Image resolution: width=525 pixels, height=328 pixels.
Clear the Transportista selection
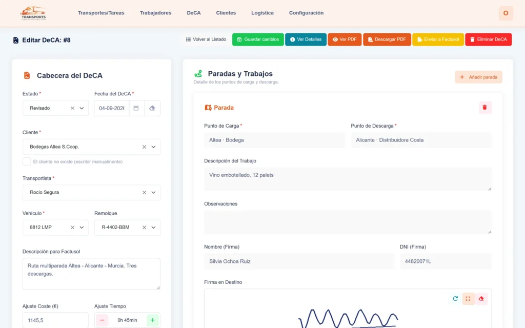144,193
